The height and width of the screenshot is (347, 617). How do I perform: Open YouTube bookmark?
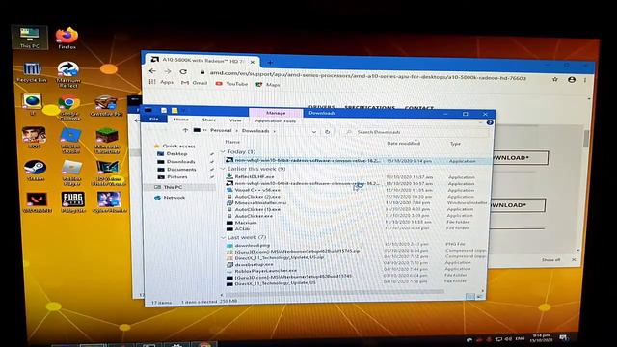coord(231,84)
